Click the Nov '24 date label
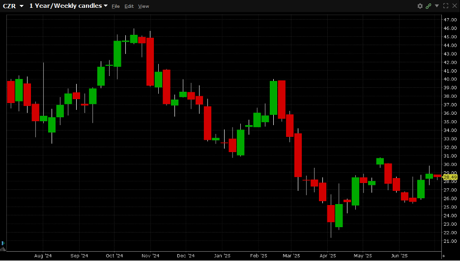The height and width of the screenshot is (261, 460). 150,256
